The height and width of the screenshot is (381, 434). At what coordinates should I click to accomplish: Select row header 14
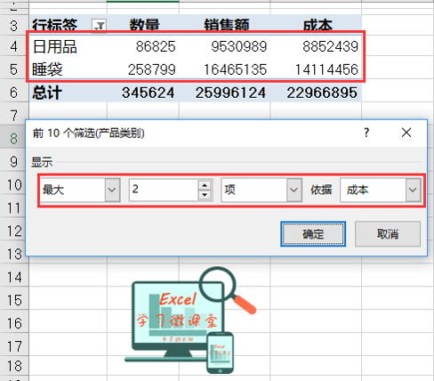pos(14,277)
